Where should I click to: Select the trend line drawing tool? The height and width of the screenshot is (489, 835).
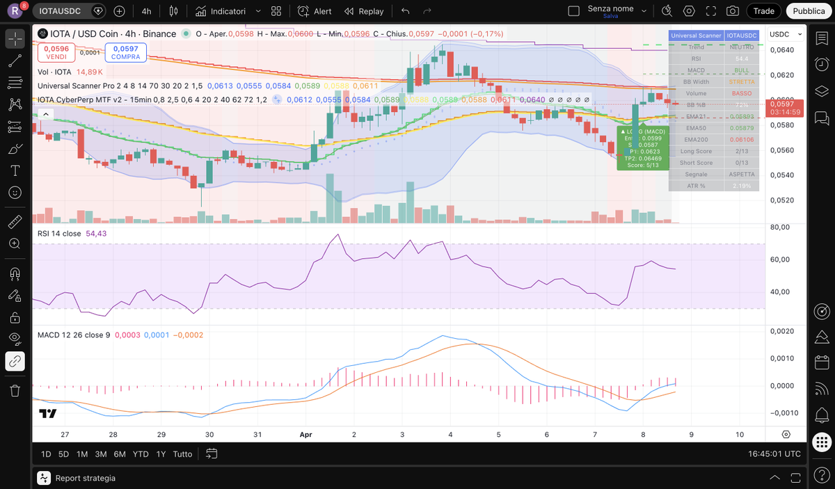point(15,61)
